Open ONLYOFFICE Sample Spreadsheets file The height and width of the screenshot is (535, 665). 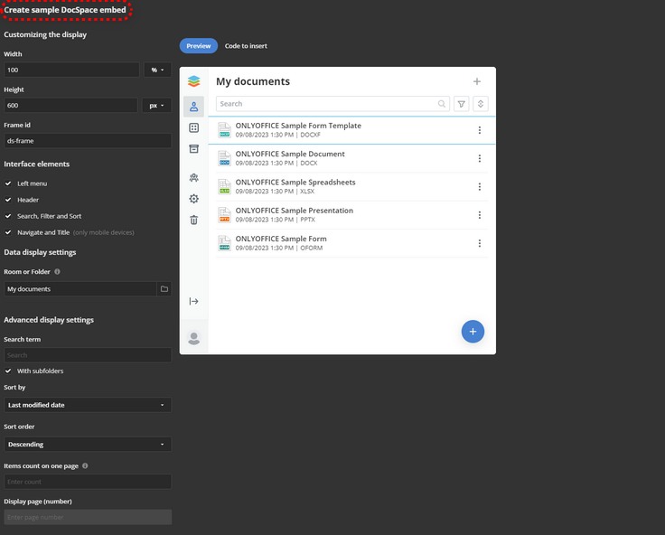(295, 183)
